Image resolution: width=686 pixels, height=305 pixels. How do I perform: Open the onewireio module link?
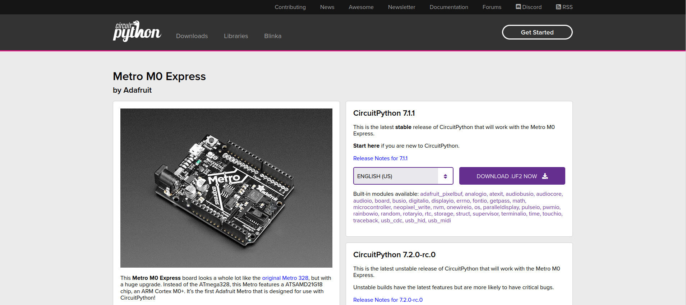point(459,207)
